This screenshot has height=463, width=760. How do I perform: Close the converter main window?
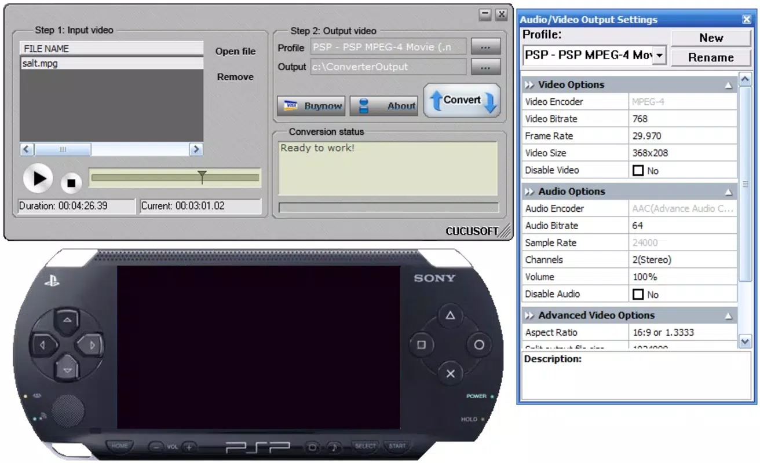click(x=501, y=14)
